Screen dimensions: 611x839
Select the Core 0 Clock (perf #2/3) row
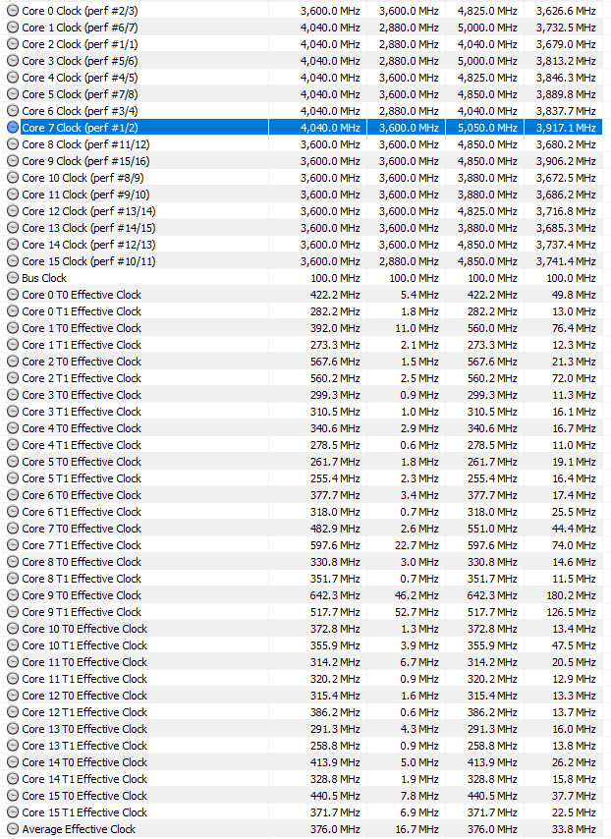302,11
